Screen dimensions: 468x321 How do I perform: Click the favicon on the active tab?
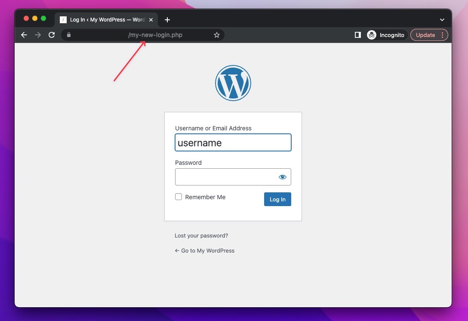click(63, 19)
